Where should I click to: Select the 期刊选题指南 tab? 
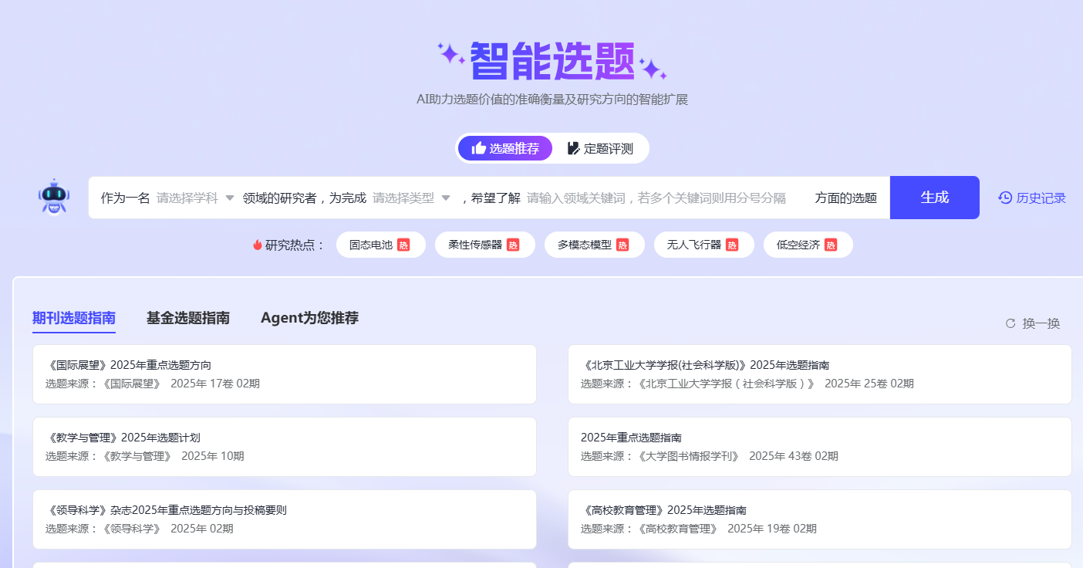(74, 318)
